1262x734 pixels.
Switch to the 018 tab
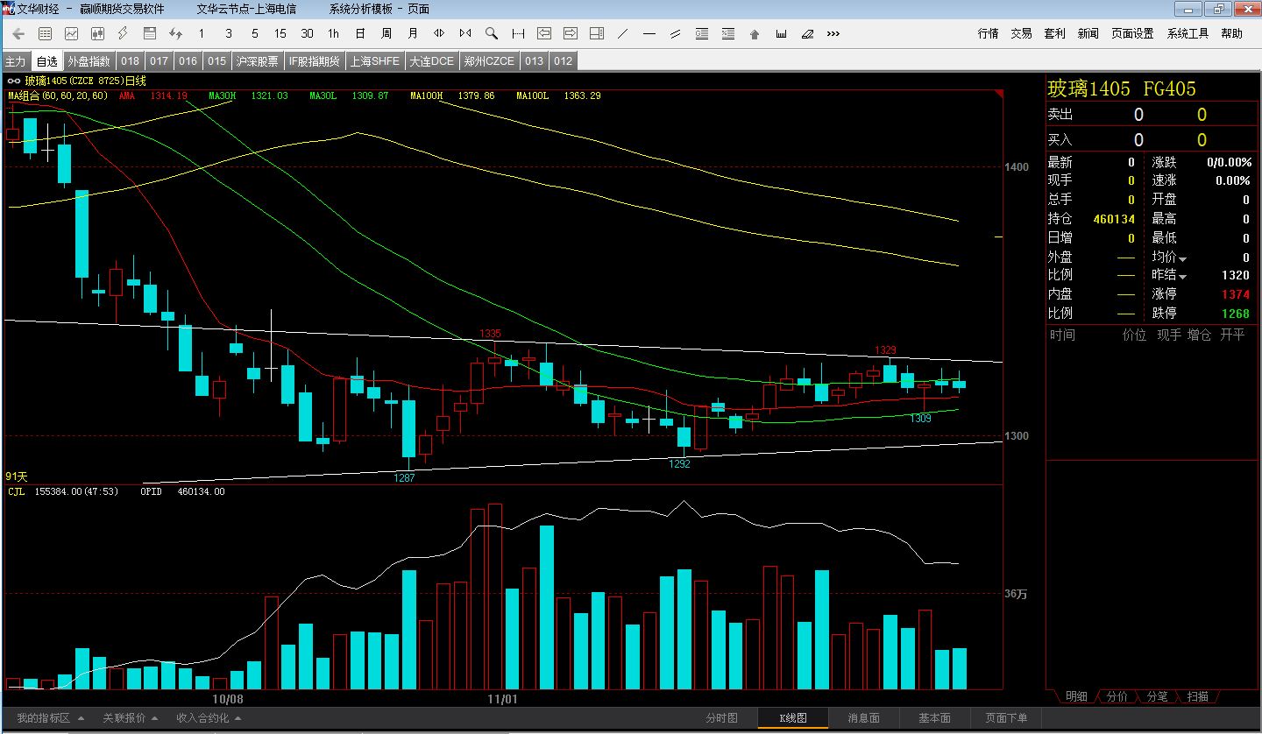click(130, 61)
